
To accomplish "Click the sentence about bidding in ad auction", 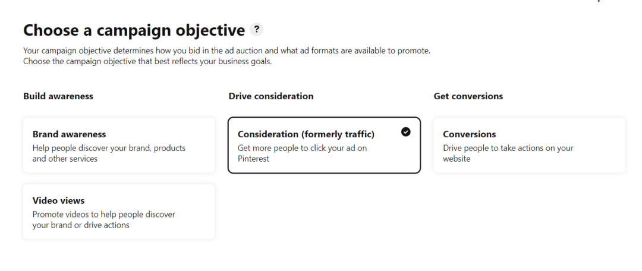I will click(227, 51).
